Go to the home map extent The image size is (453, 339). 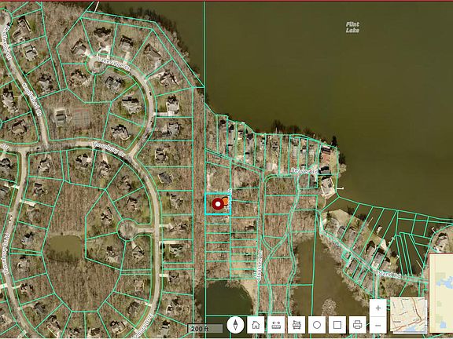point(256,325)
